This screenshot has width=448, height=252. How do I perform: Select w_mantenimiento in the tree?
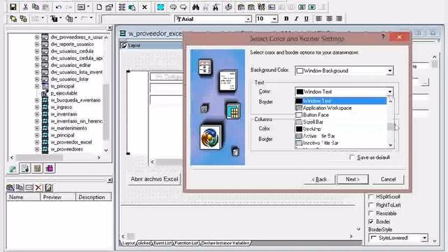point(69,128)
